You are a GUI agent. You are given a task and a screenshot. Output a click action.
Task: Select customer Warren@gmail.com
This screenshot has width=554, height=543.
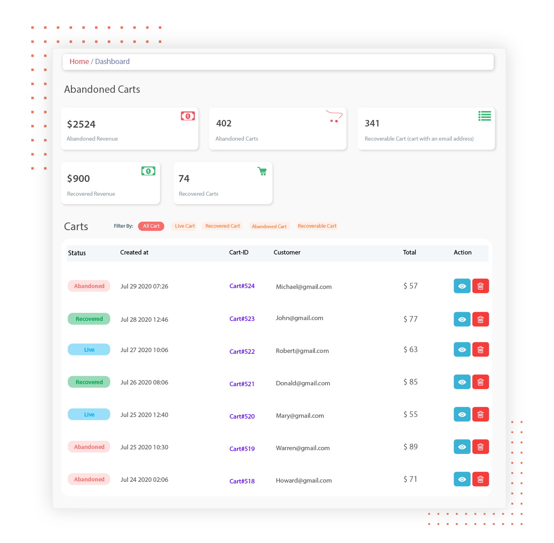(x=303, y=448)
